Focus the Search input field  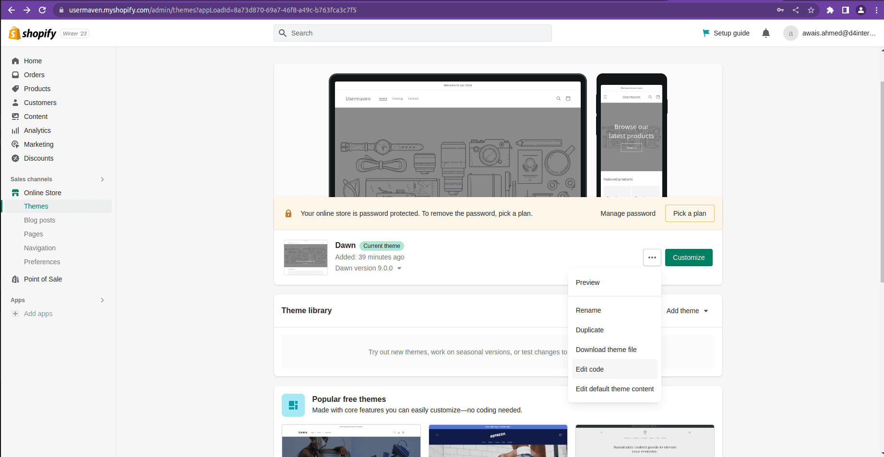pyautogui.click(x=413, y=33)
